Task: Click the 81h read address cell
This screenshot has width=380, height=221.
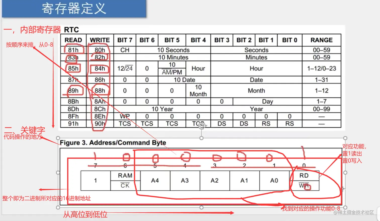Action: tap(73, 50)
